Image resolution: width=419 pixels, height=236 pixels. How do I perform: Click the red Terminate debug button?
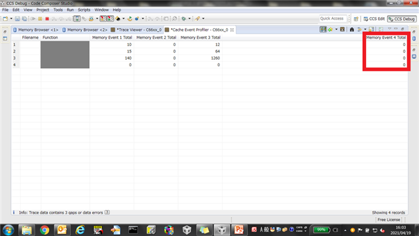tap(47, 19)
